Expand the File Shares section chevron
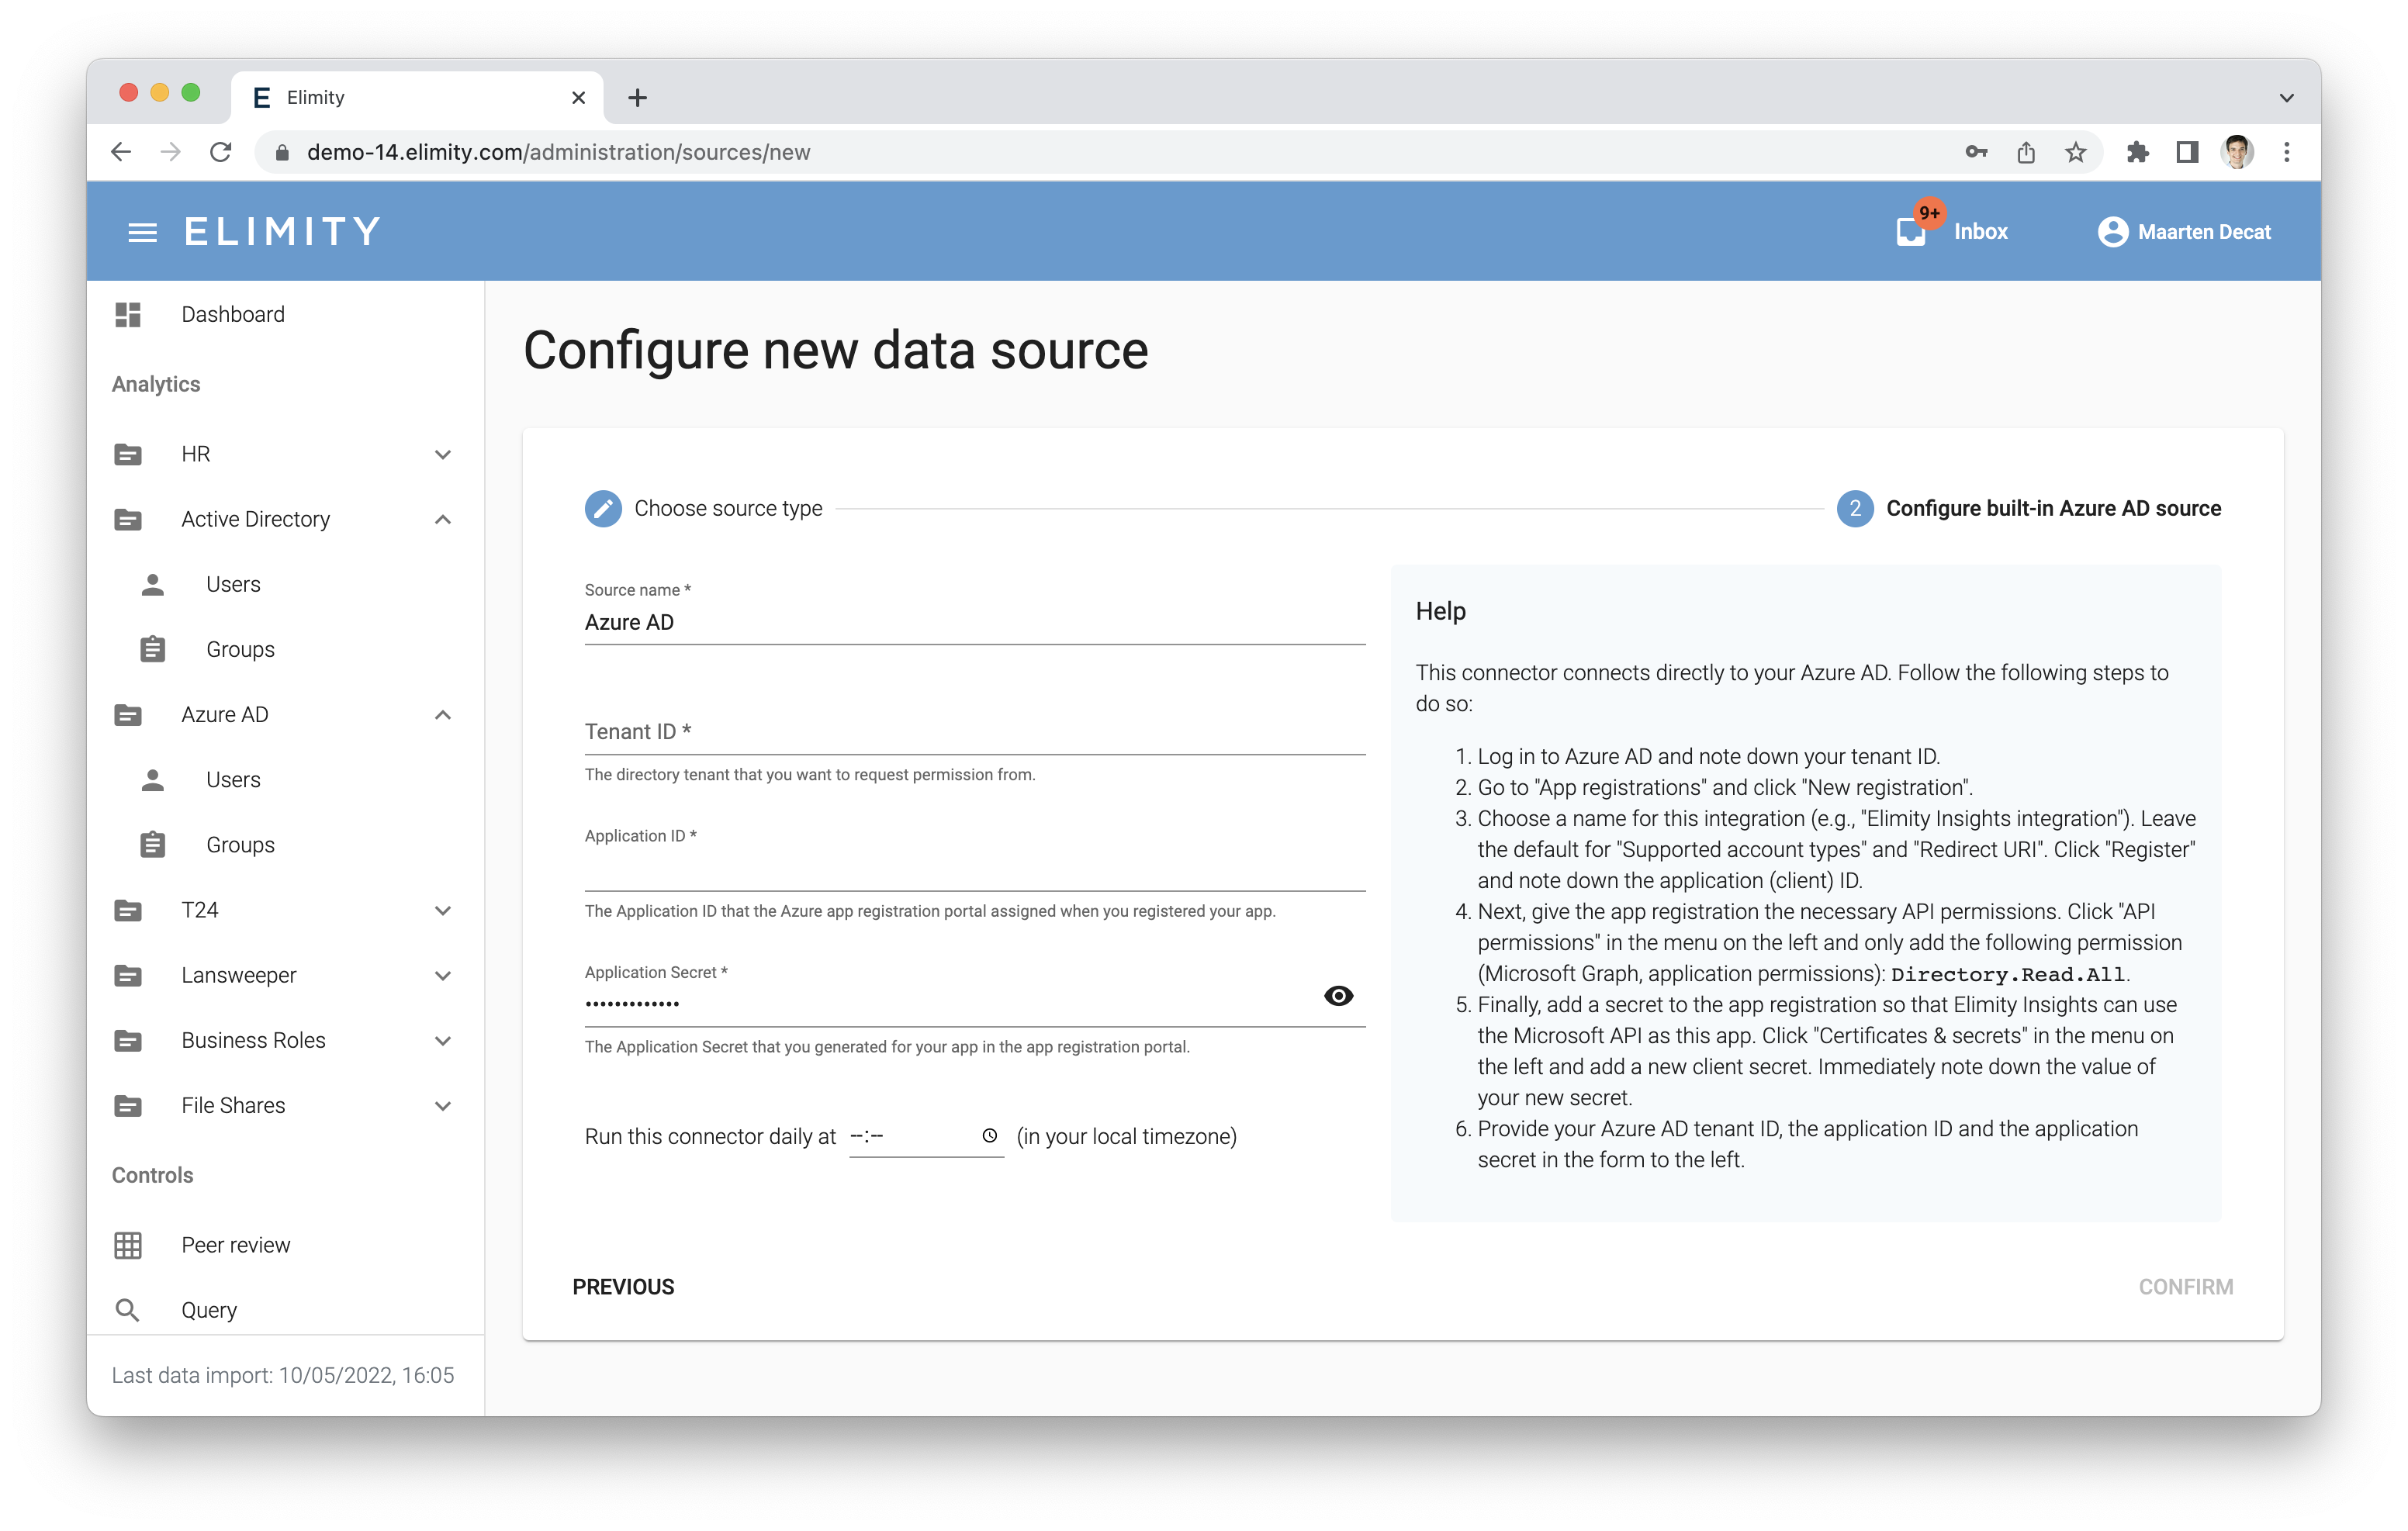 click(443, 1105)
